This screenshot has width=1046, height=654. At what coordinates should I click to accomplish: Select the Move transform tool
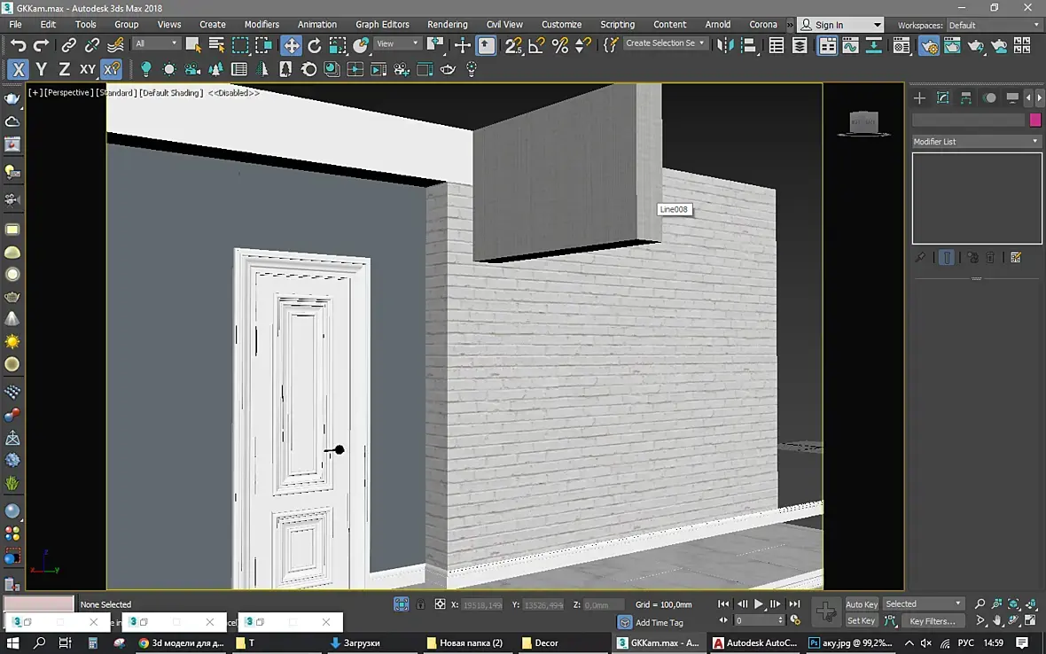292,45
